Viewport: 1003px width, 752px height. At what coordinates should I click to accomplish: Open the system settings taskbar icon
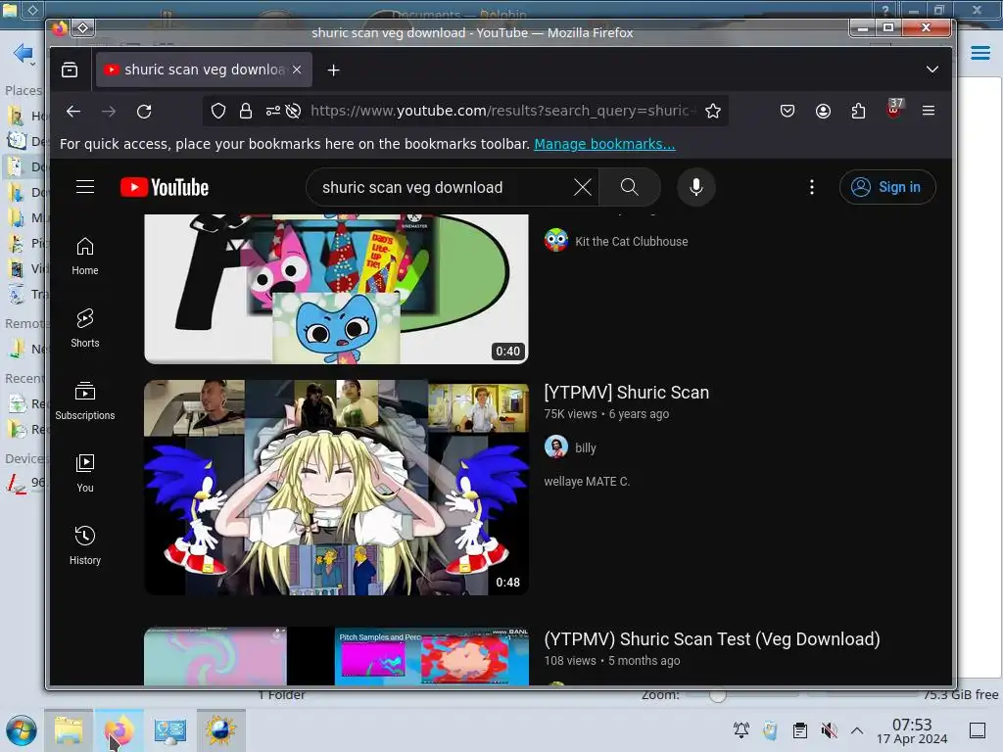(x=169, y=730)
